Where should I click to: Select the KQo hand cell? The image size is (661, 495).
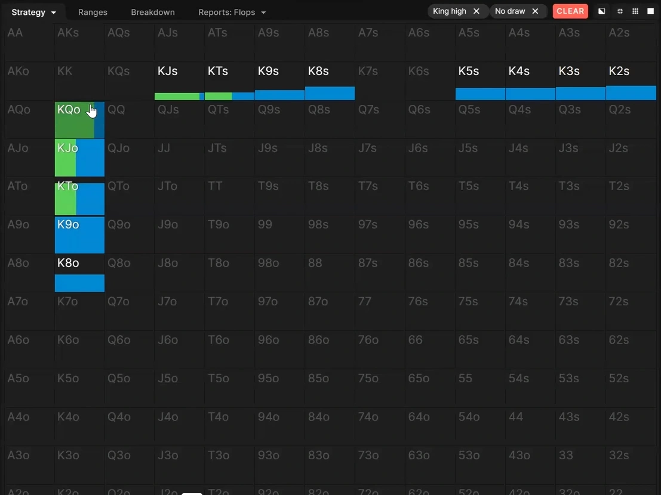click(x=79, y=120)
